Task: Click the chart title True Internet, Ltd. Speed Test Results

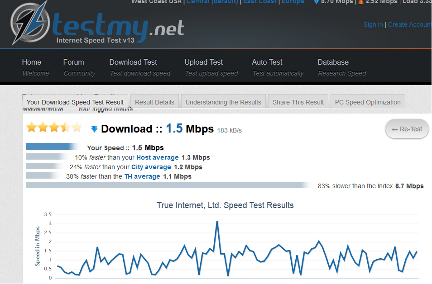Action: click(x=225, y=205)
